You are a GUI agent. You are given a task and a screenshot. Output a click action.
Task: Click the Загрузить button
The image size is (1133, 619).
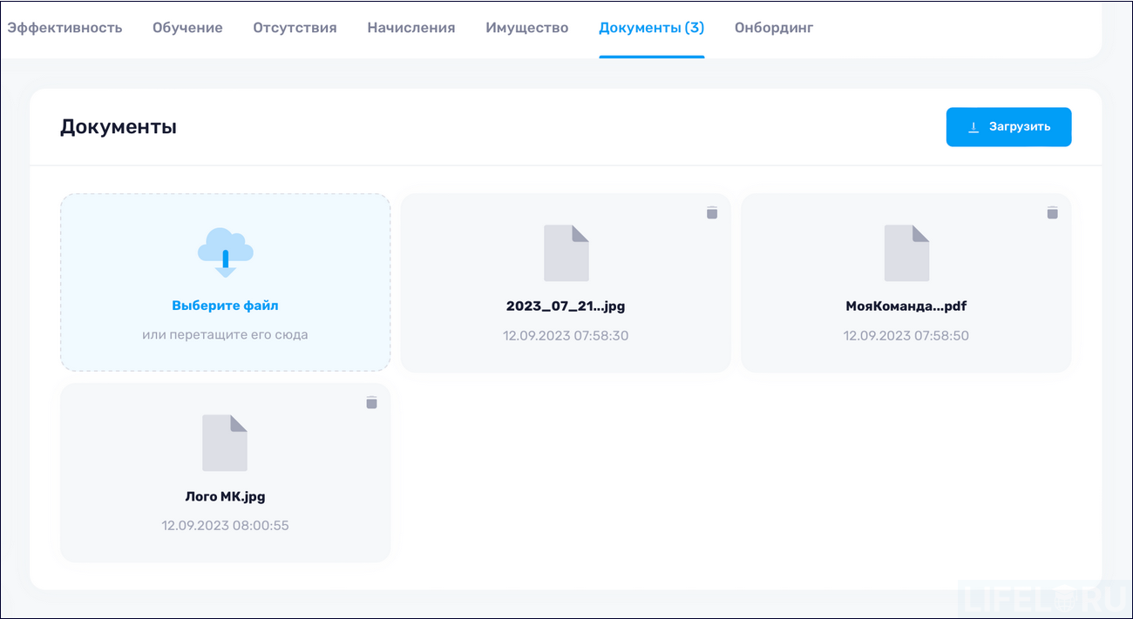pos(1008,126)
